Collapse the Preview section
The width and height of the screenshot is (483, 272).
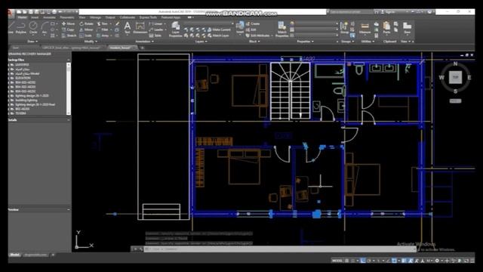(69, 210)
